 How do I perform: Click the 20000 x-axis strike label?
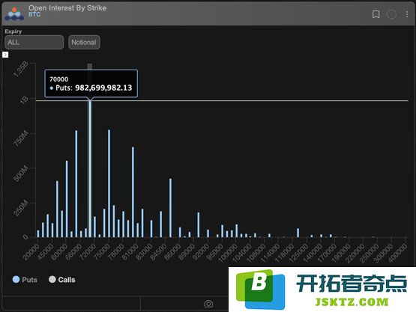pyautogui.click(x=31, y=252)
